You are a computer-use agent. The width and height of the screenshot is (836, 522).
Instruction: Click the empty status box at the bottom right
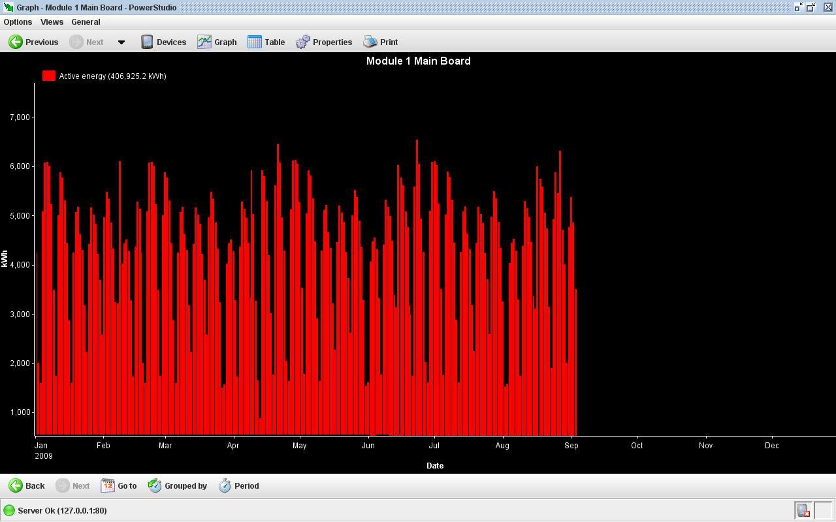(x=824, y=510)
